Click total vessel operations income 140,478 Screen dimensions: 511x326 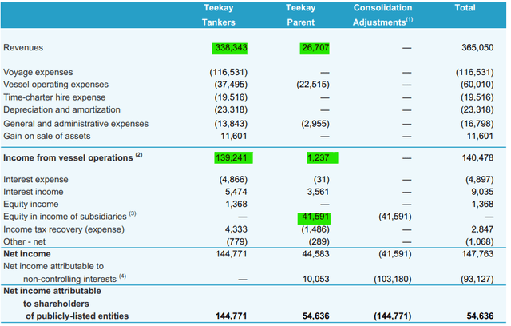[x=477, y=157]
